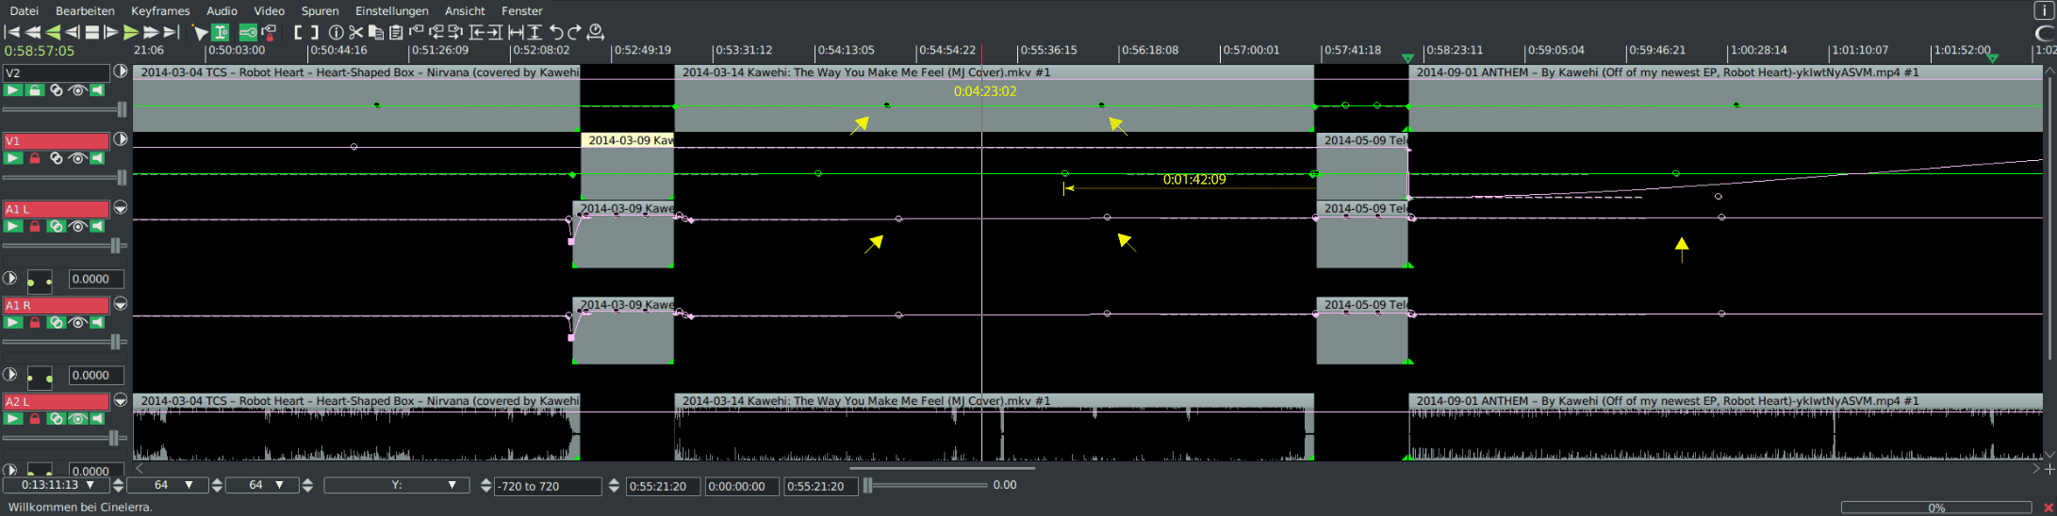This screenshot has height=516, width=2057.
Task: Fit selection to display width
Action: (516, 32)
